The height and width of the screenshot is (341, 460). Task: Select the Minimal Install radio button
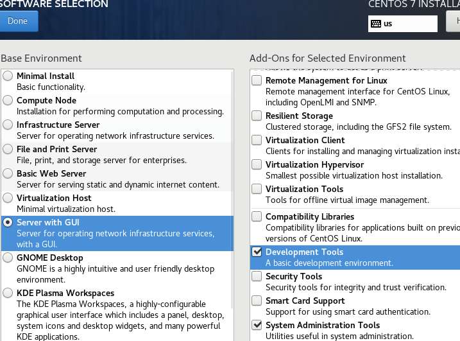point(8,76)
